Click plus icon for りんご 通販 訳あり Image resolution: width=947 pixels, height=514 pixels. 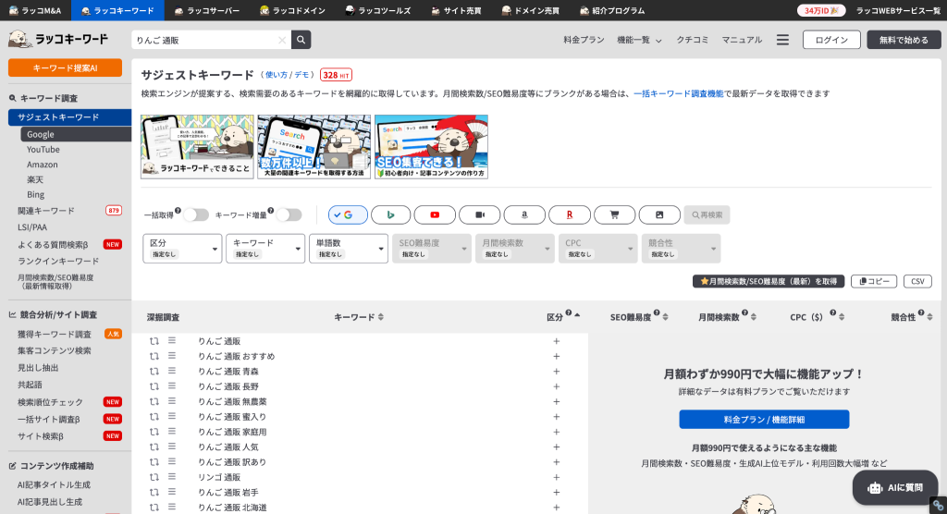(x=556, y=462)
